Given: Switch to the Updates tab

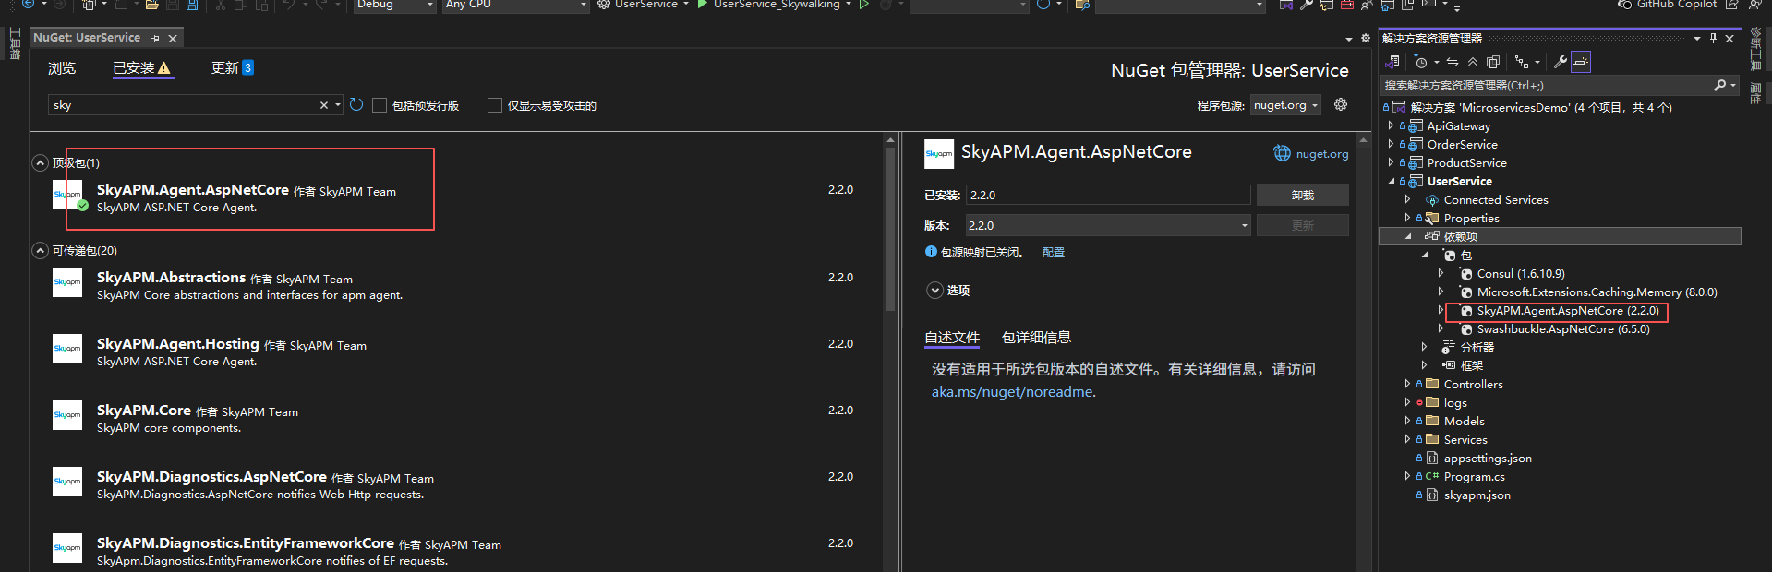Looking at the screenshot, I should (x=232, y=68).
